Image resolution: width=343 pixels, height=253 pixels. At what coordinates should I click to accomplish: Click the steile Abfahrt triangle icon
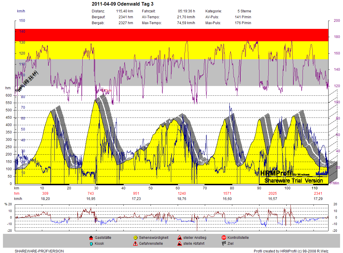179,244
